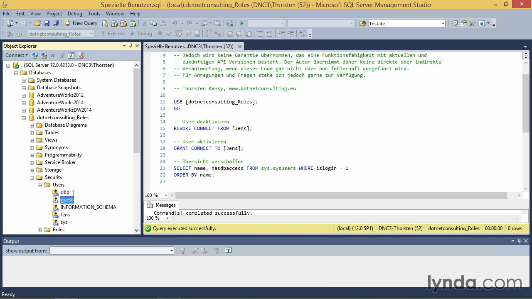Click the editor split-window handle
Image resolution: width=532 pixels, height=299 pixels.
point(526,55)
